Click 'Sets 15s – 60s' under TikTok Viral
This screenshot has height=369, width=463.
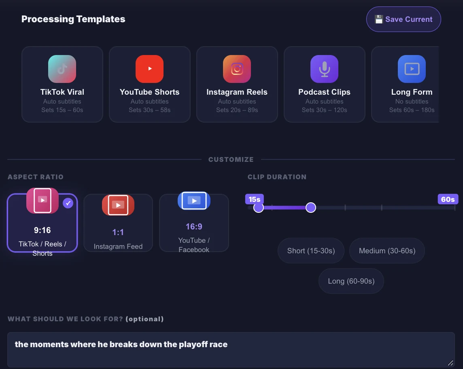coord(62,110)
